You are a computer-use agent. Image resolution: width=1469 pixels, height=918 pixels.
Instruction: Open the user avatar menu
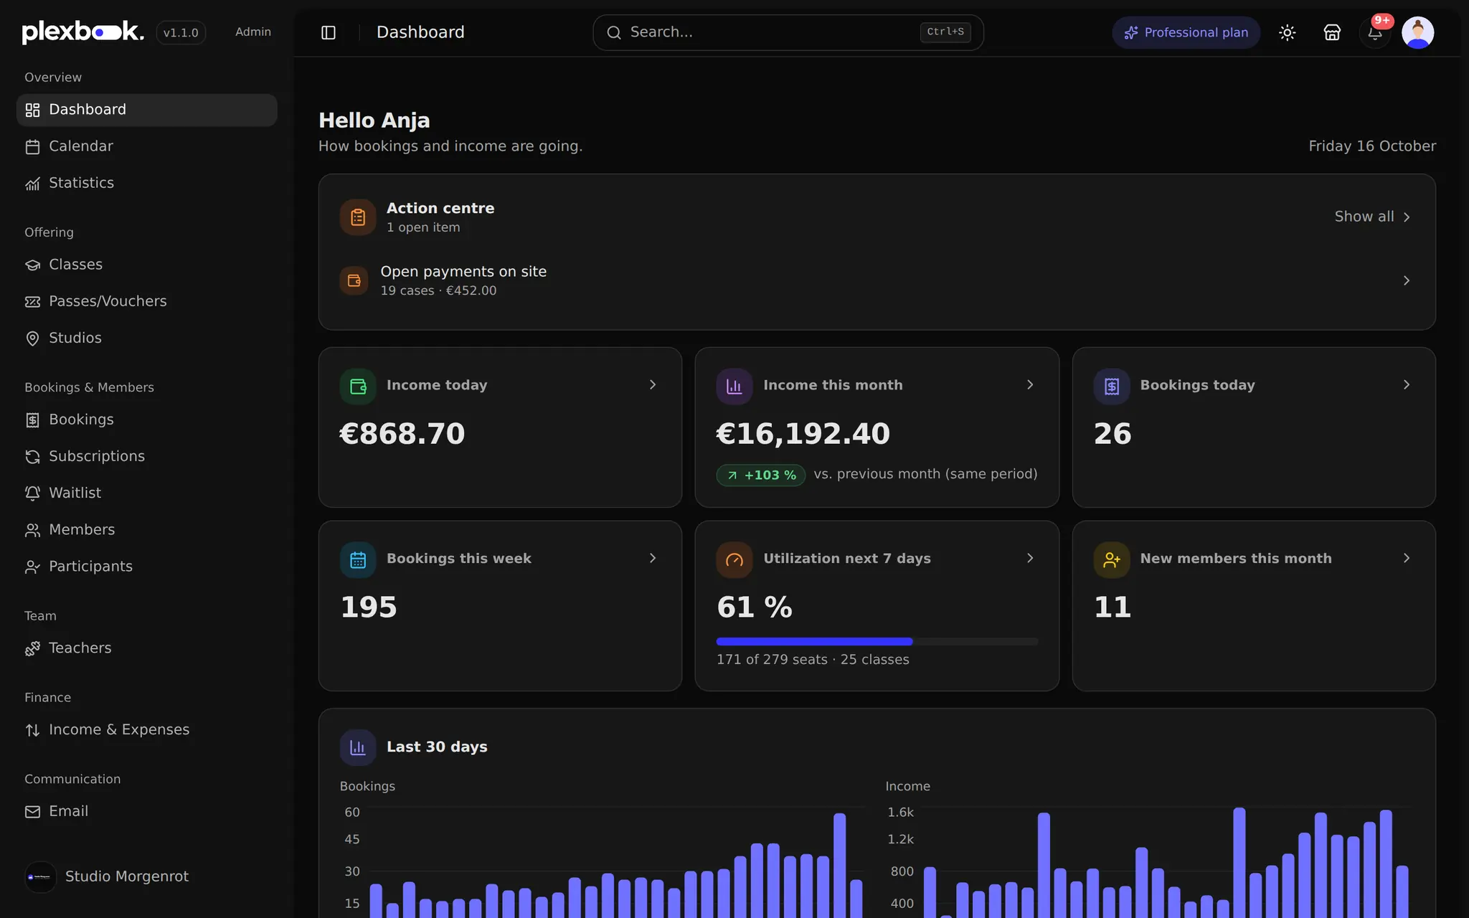click(x=1418, y=32)
